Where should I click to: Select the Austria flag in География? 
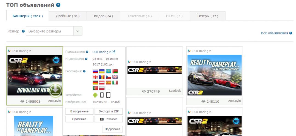click(x=102, y=82)
